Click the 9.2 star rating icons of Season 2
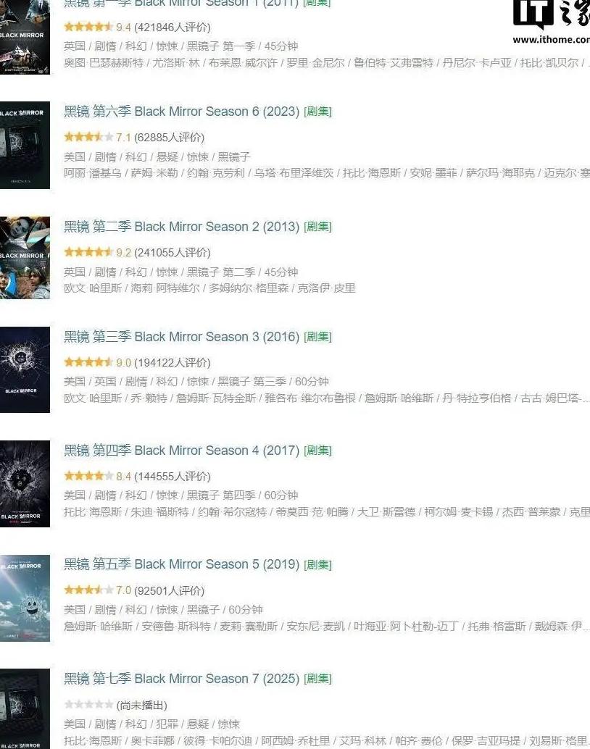590x749 pixels. click(x=88, y=252)
